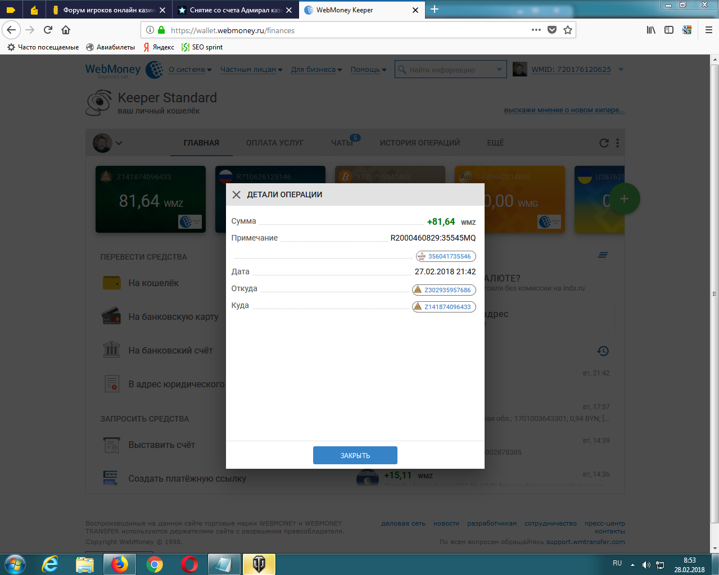The width and height of the screenshot is (719, 575).
Task: Go back in the browser
Action: (11, 30)
